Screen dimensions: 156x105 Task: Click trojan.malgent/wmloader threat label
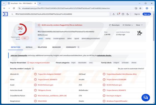click(40, 63)
